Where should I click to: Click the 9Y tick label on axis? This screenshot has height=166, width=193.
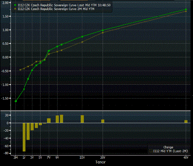point(57,158)
